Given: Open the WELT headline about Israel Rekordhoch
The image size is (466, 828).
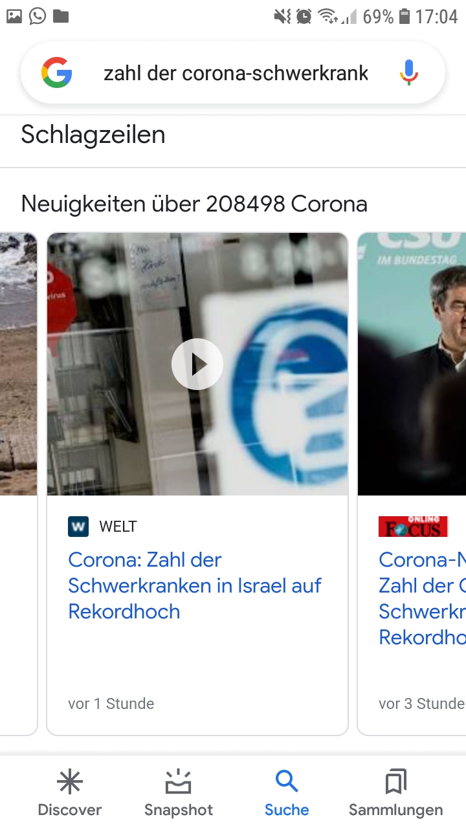Looking at the screenshot, I should pos(195,585).
